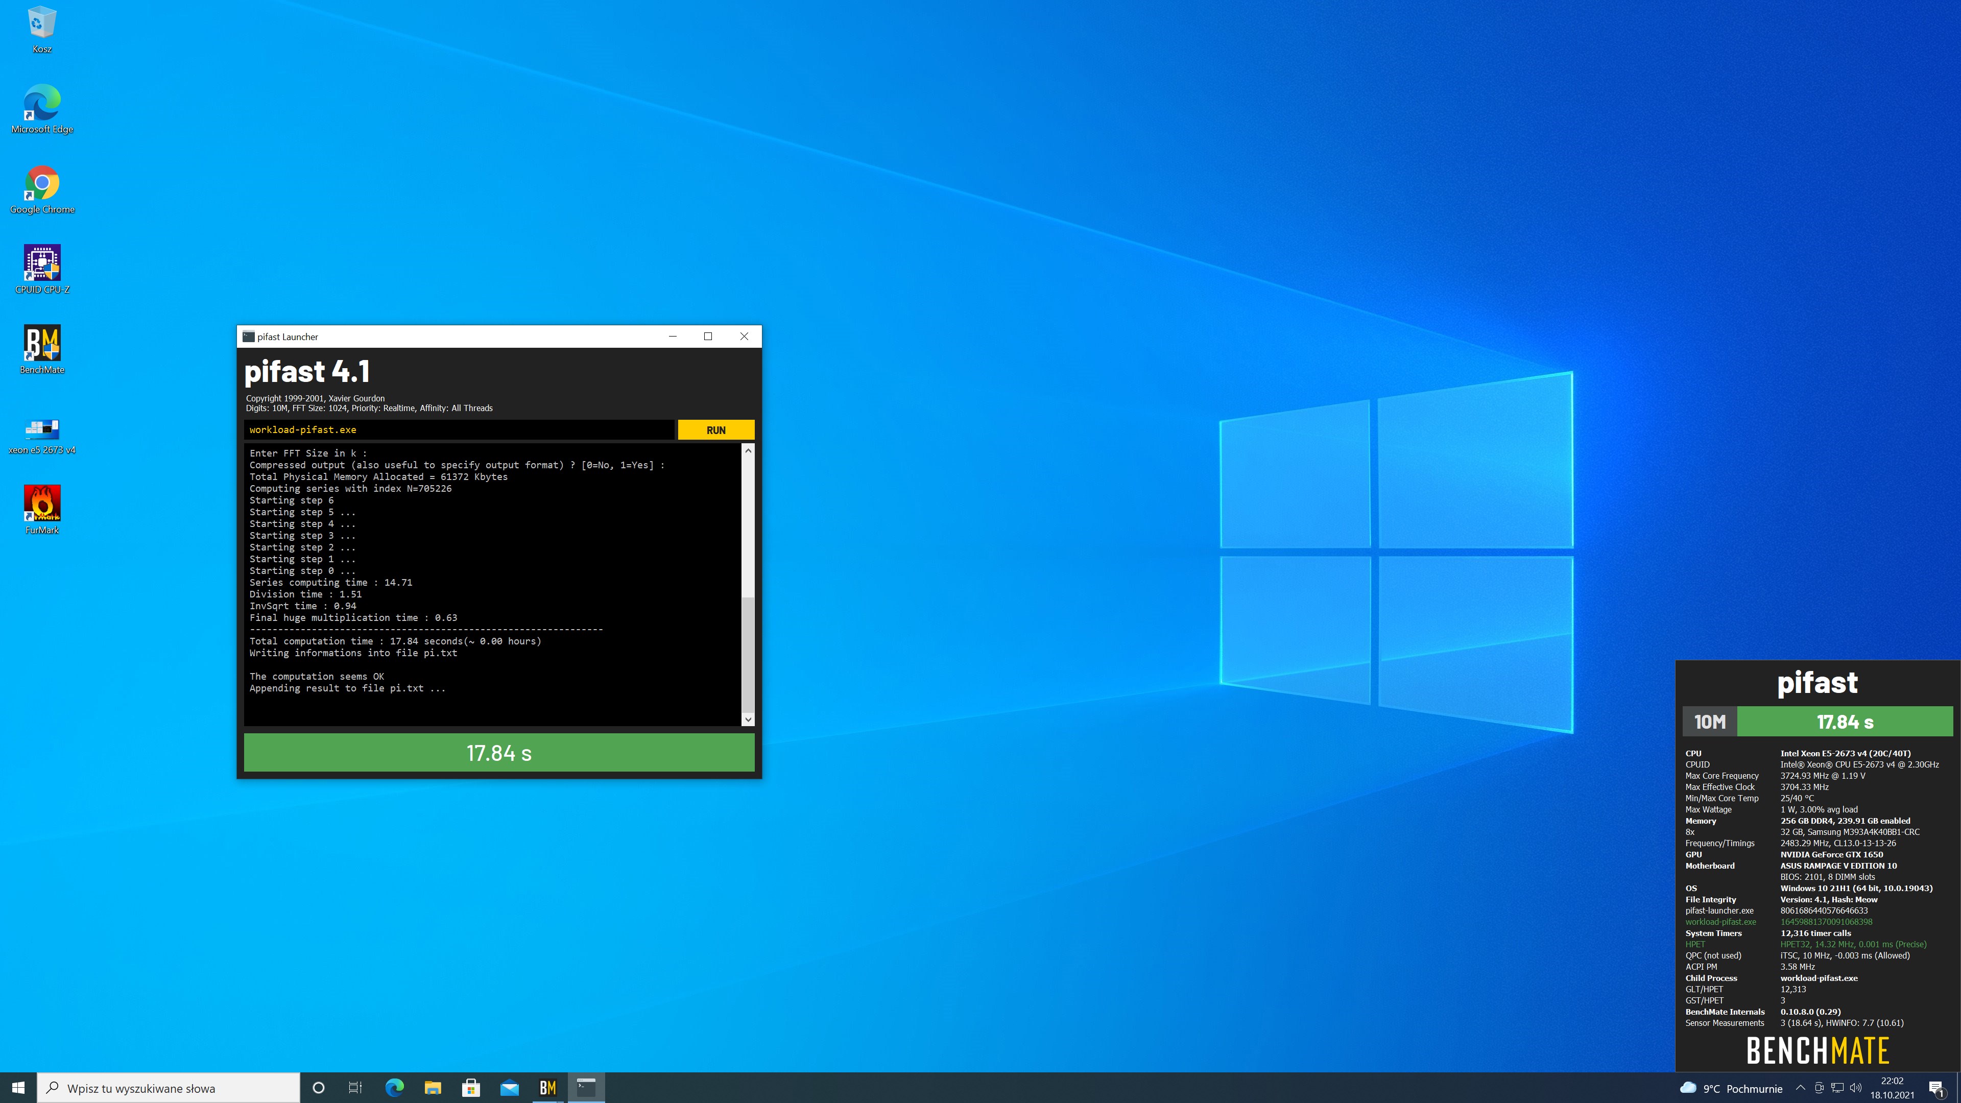Click the green HPET timer row in overlay
This screenshot has width=1961, height=1103.
coord(1806,945)
